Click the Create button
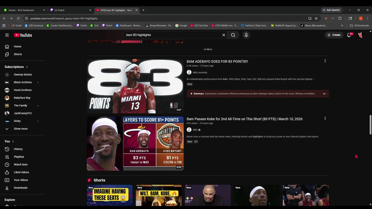 click(334, 35)
